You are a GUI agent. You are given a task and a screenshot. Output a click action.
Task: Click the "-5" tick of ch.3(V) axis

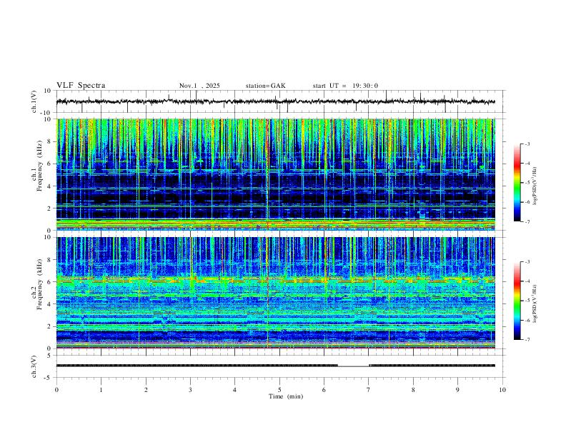(48, 378)
